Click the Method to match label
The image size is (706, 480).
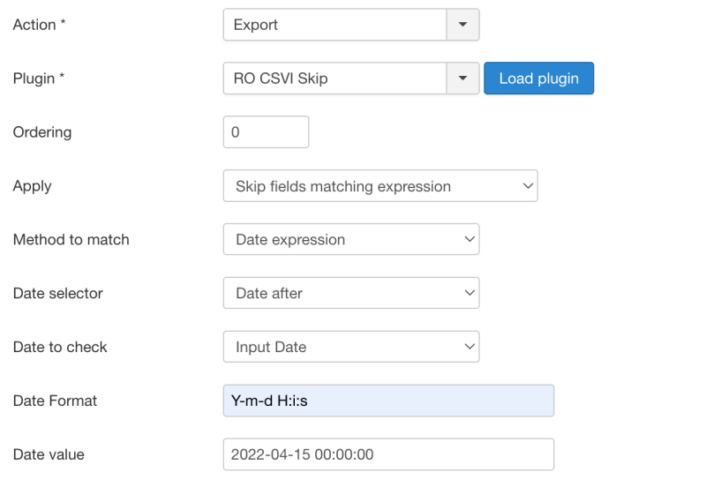click(71, 239)
